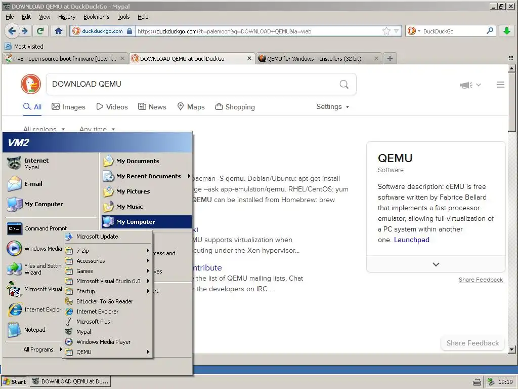Viewport: 518px width, 389px height.
Task: Click the megaphone announcements icon
Action: (x=466, y=85)
